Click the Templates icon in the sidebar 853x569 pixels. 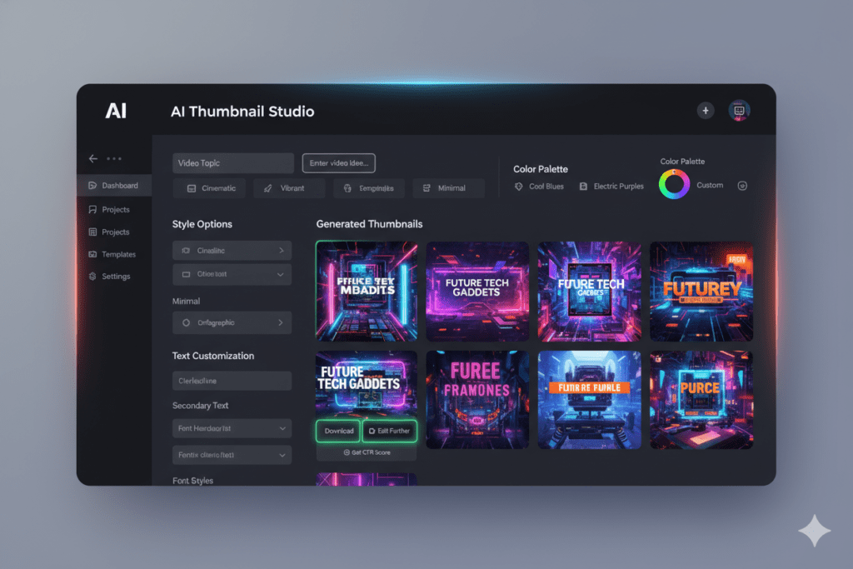click(92, 254)
